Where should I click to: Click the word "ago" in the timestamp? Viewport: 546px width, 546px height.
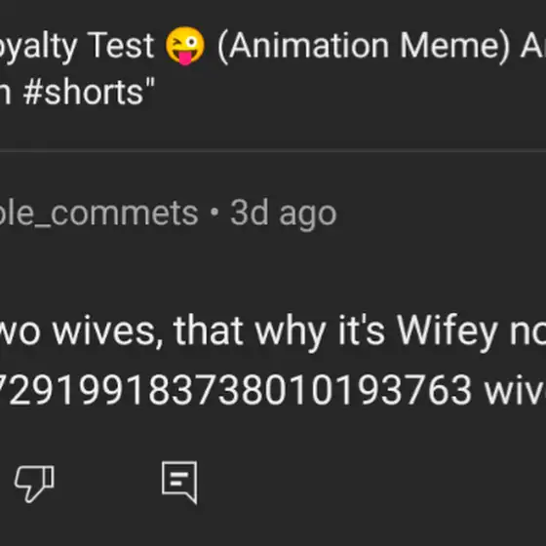point(308,216)
